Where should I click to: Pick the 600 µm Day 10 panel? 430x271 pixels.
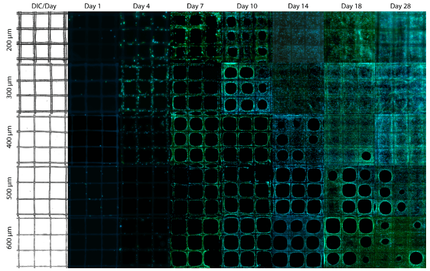click(x=247, y=242)
